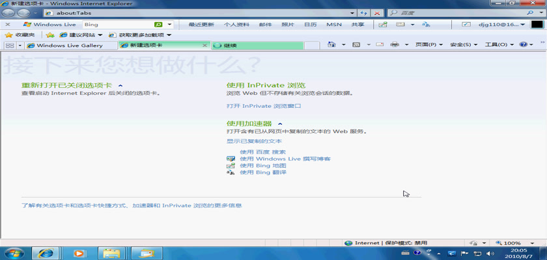Open the Quick Tabs grid view

tap(10, 45)
